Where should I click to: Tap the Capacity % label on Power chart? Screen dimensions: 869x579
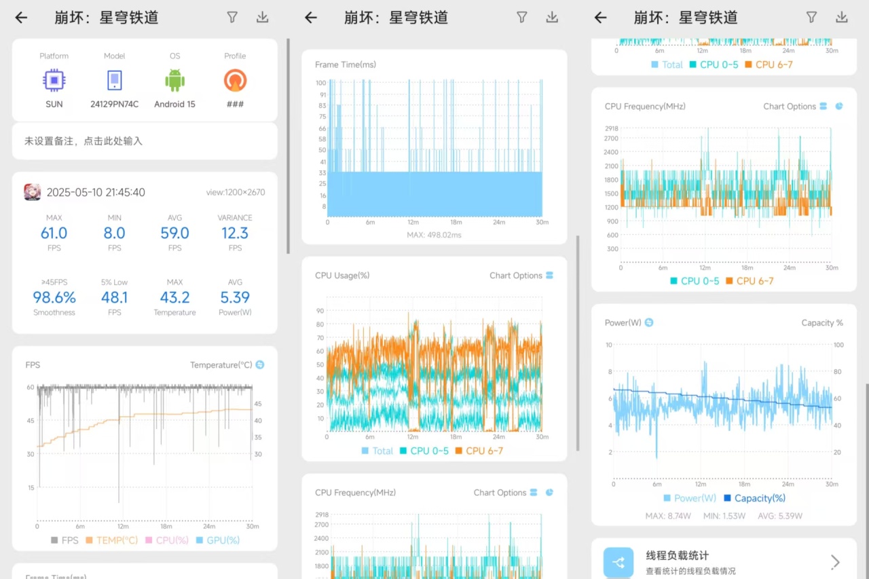(822, 322)
